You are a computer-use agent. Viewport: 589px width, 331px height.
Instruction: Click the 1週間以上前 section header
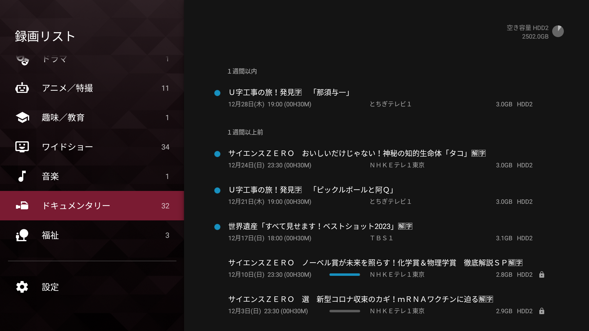tap(245, 132)
